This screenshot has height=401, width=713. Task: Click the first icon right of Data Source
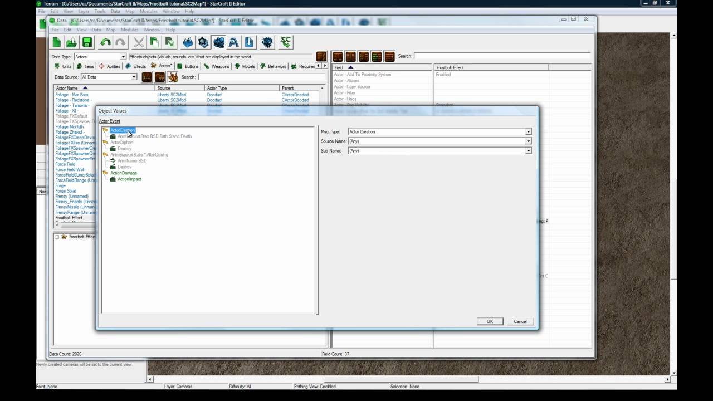[x=147, y=77]
